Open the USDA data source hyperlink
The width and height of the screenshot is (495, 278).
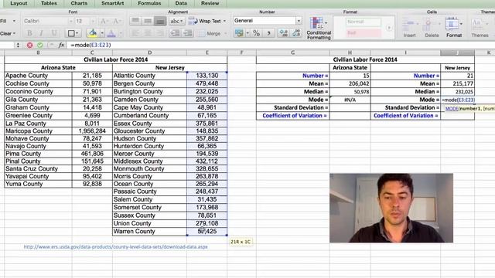click(115, 247)
